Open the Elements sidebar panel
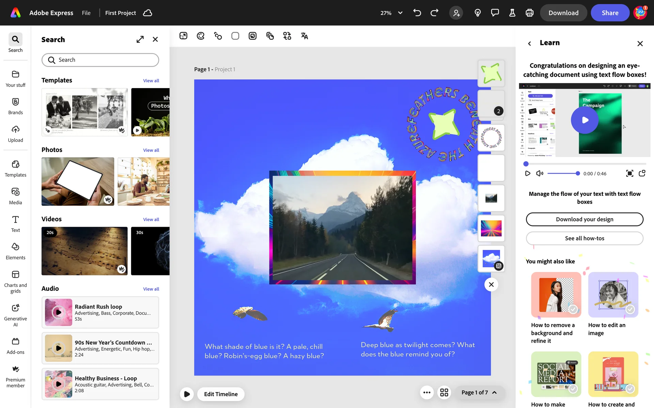The height and width of the screenshot is (408, 654). 15,251
